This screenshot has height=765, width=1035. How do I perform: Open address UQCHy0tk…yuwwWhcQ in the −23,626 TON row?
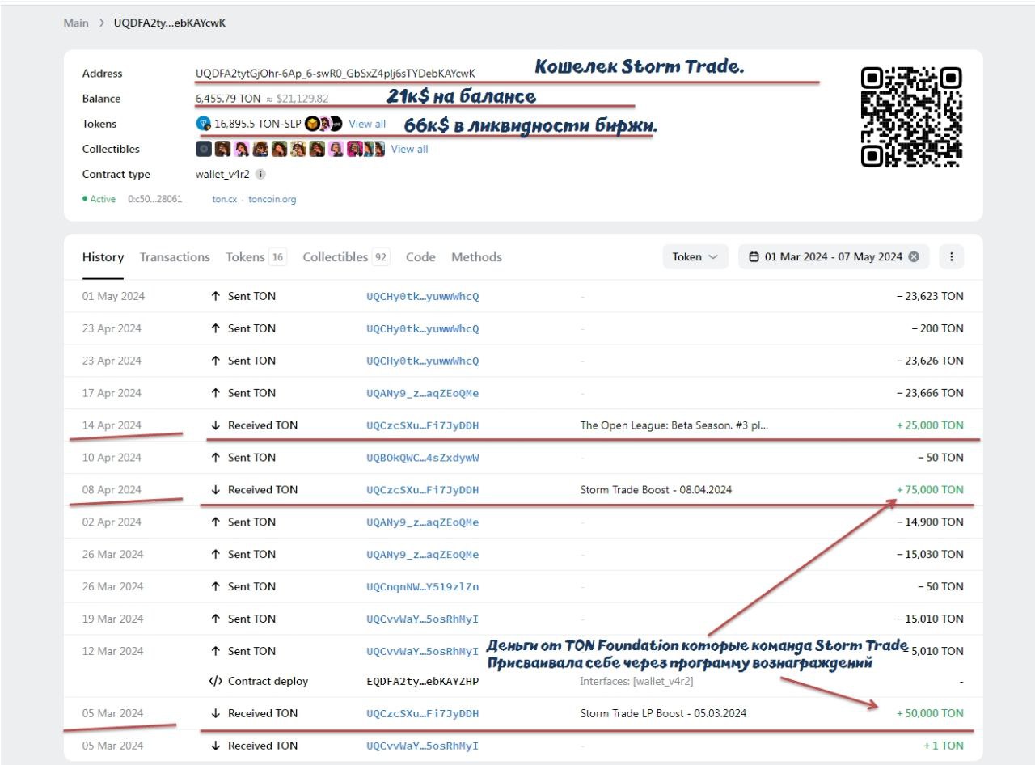(422, 361)
